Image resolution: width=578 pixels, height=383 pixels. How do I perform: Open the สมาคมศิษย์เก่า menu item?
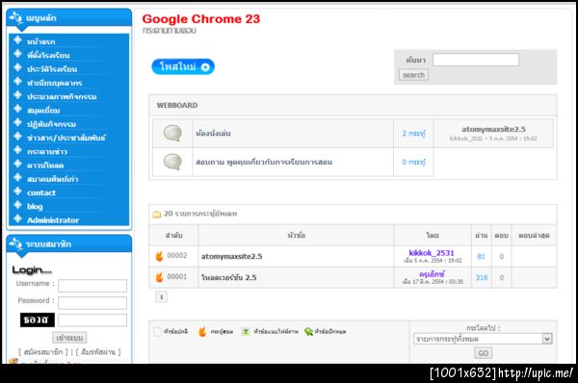pos(53,179)
